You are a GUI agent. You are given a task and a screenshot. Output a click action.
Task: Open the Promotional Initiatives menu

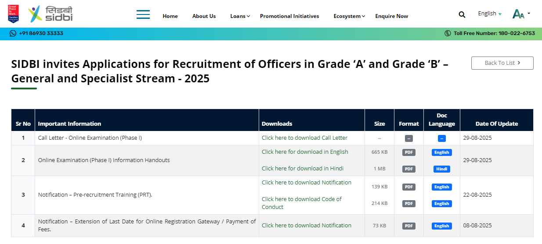pos(289,16)
